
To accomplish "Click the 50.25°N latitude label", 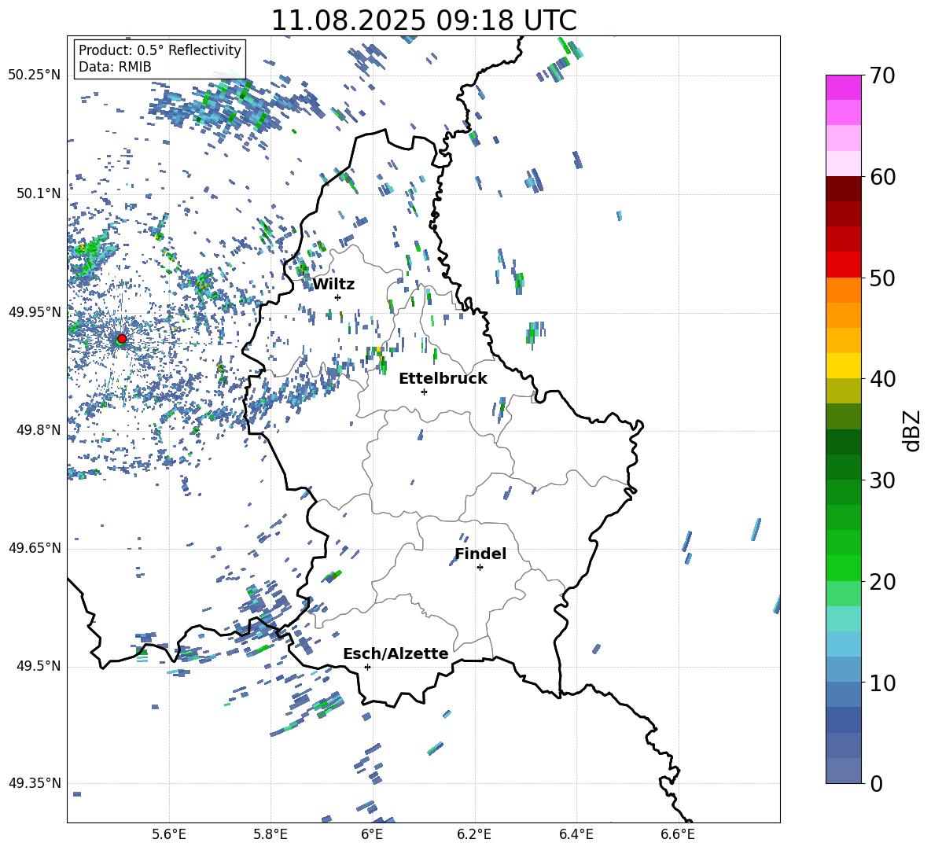I will (x=35, y=75).
